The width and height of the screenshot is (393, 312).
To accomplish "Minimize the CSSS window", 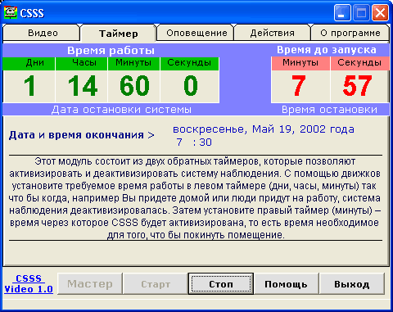I will tap(342, 13).
